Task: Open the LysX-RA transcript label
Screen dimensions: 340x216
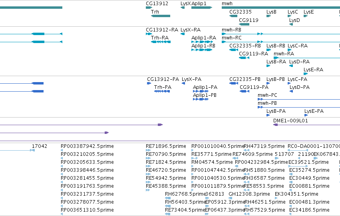Action: [x=191, y=30]
